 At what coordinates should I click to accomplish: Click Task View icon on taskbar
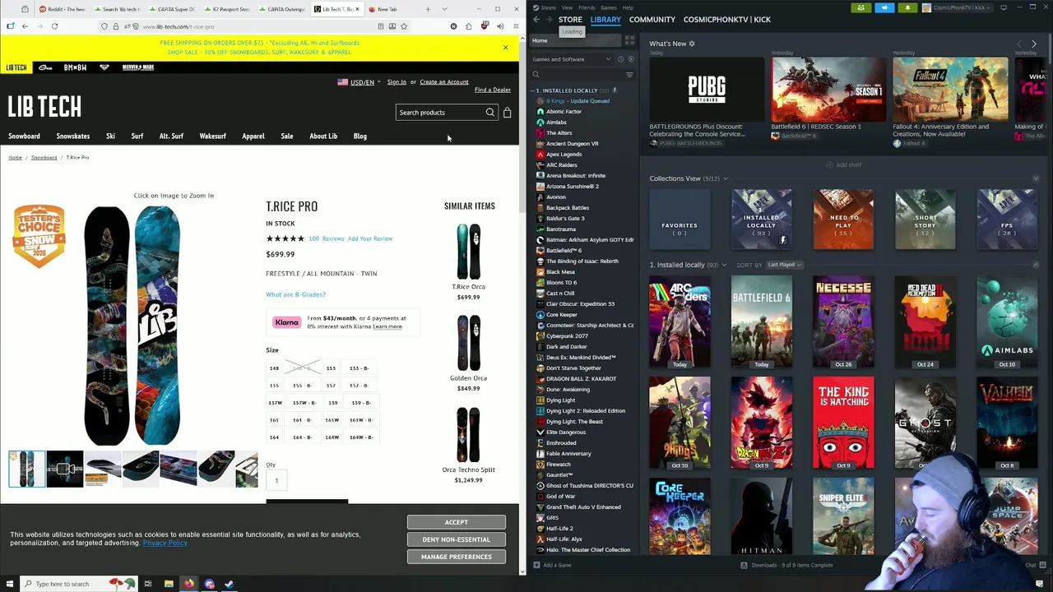[x=148, y=584]
